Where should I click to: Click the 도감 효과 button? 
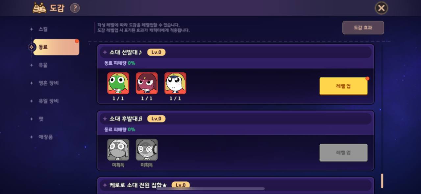tap(363, 28)
